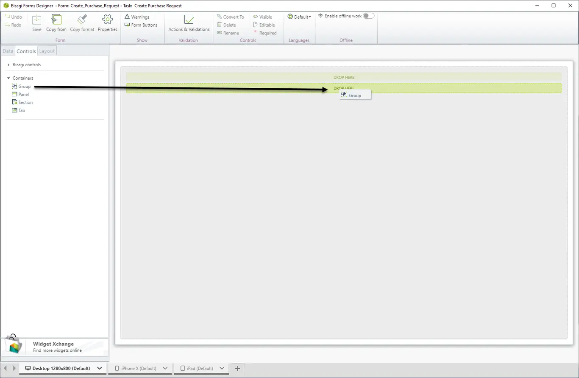
Task: Save the form using the Save icon
Action: coord(37,20)
